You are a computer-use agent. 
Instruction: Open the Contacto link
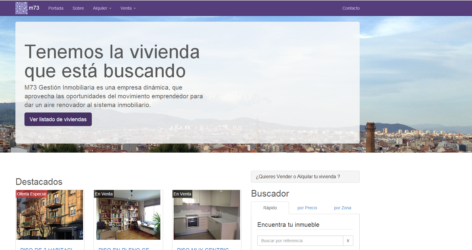tap(351, 8)
